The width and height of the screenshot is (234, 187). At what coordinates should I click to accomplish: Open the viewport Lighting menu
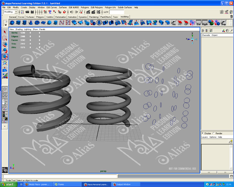tap(28, 29)
